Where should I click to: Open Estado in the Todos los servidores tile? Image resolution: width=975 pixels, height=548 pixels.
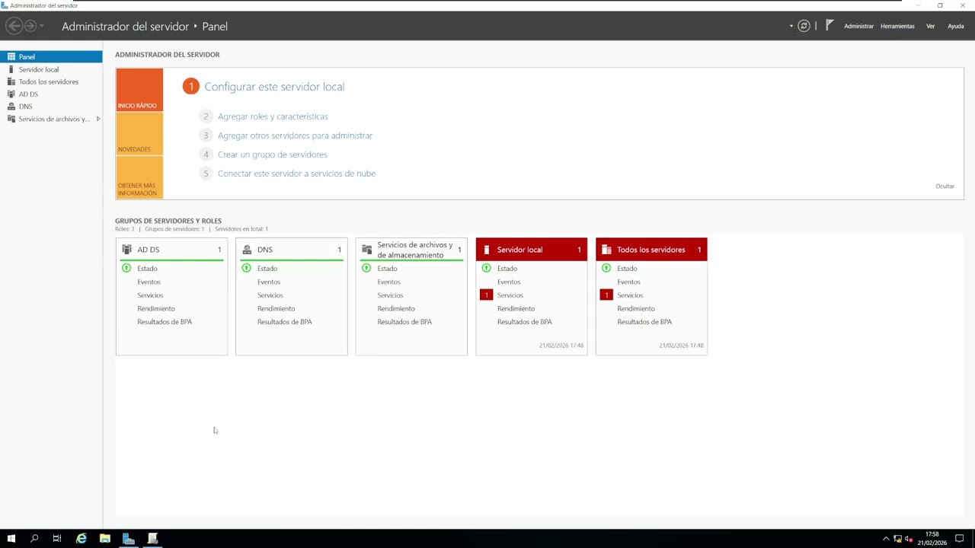[627, 269]
